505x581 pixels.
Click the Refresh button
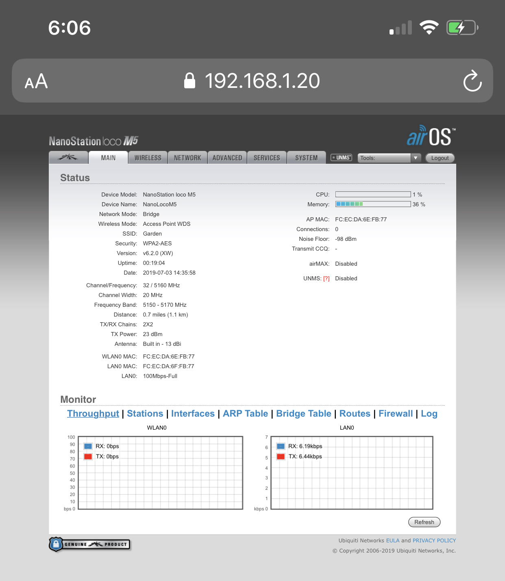[x=424, y=522]
